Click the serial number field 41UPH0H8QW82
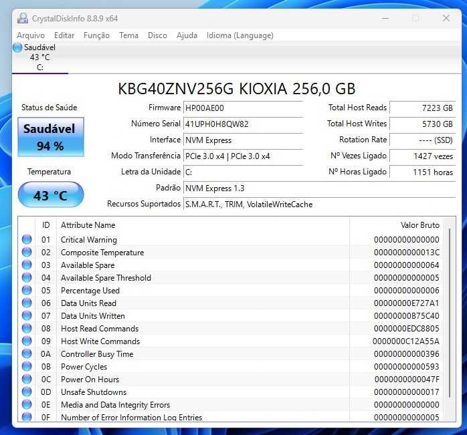Image resolution: width=467 pixels, height=435 pixels. [243, 124]
